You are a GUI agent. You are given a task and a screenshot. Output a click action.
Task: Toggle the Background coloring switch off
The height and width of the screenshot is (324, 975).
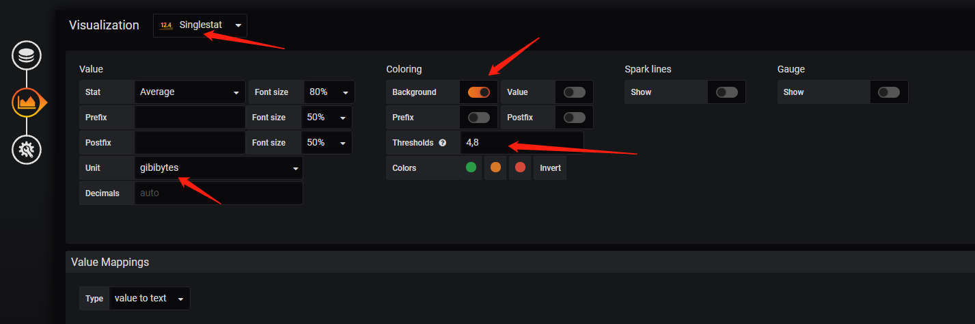(x=478, y=92)
